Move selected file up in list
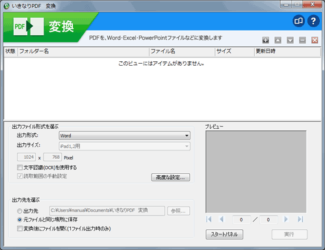Image resolution: width=325 pixels, height=250 pixels. [x=278, y=40]
